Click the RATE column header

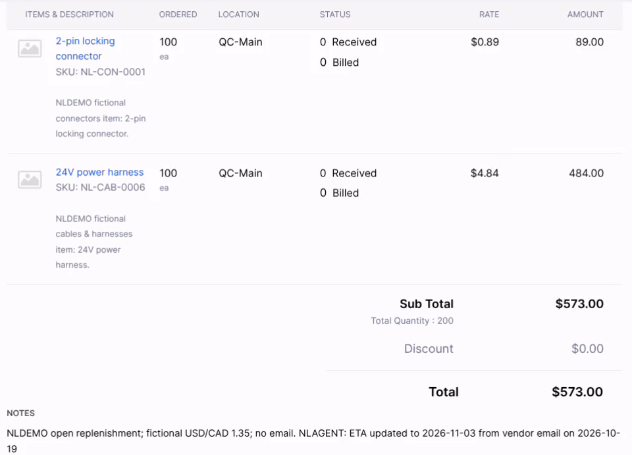[489, 14]
